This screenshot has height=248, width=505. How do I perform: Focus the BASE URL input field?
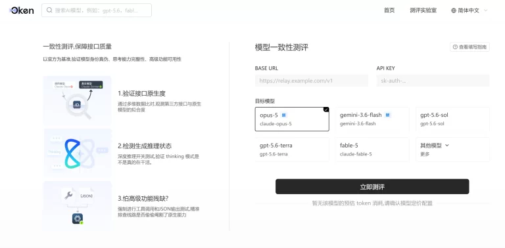pyautogui.click(x=312, y=81)
